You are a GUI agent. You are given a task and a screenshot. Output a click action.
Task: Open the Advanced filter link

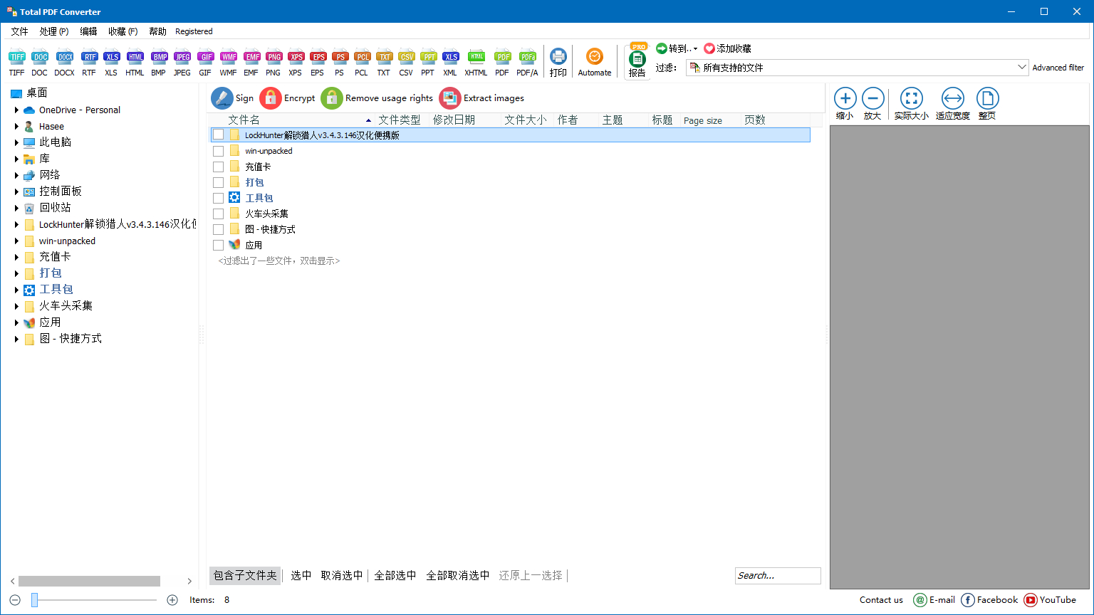(x=1058, y=68)
